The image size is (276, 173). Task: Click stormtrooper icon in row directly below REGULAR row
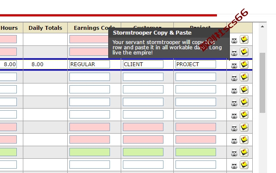pos(234,78)
